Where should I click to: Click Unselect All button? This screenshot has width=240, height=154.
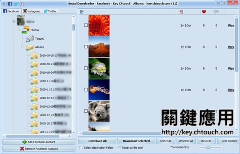[x=186, y=141]
